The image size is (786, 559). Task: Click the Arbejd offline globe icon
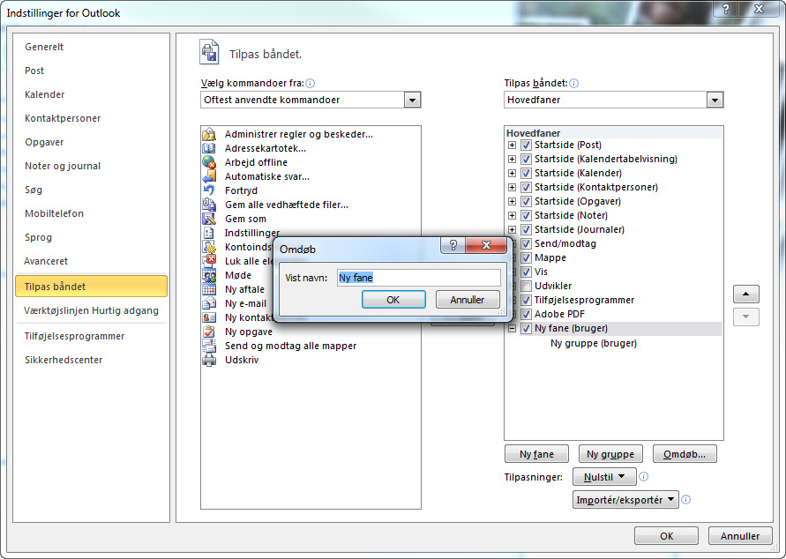(x=209, y=162)
